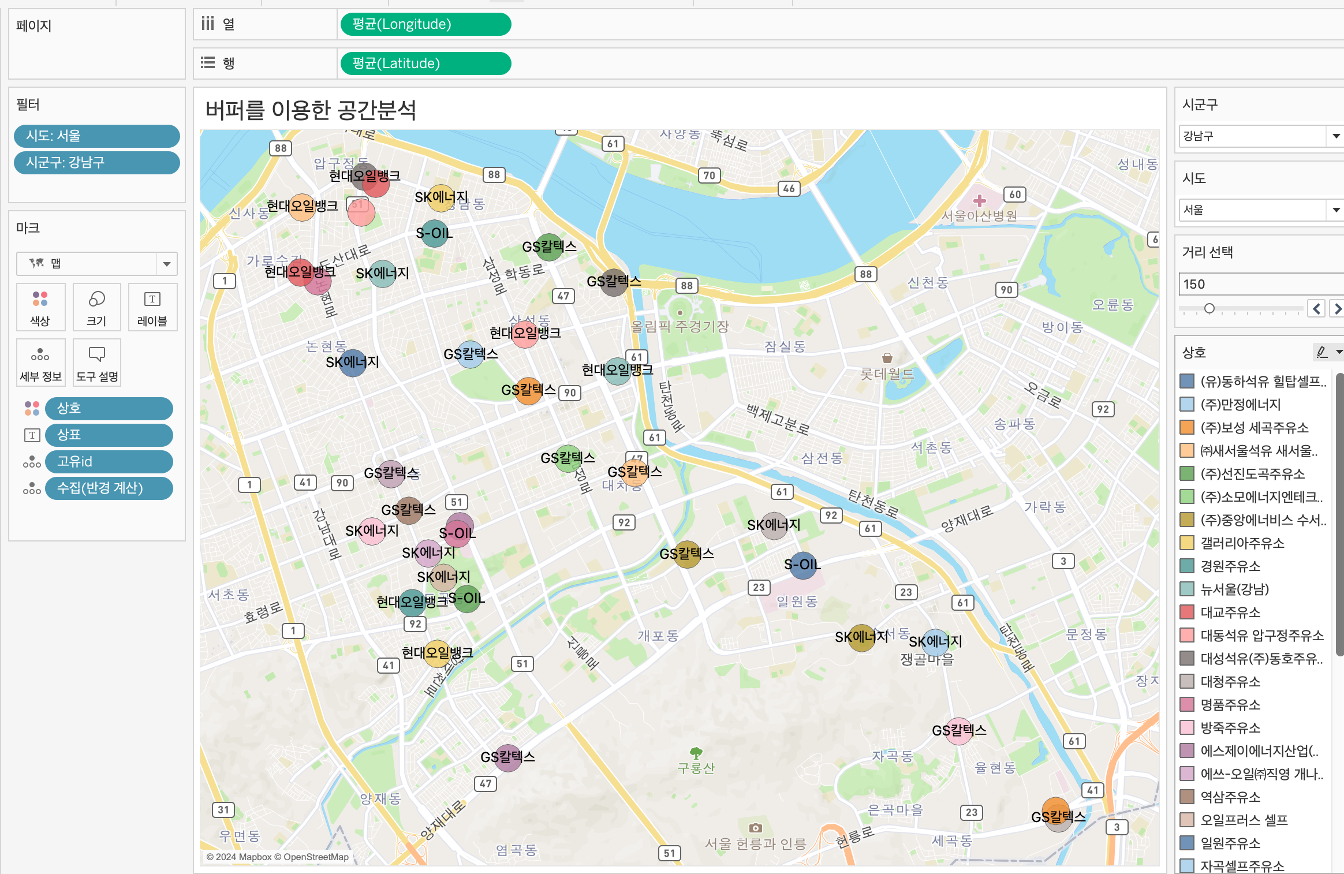
Task: Click the 시군구: 강남구 filter pill
Action: [x=96, y=162]
